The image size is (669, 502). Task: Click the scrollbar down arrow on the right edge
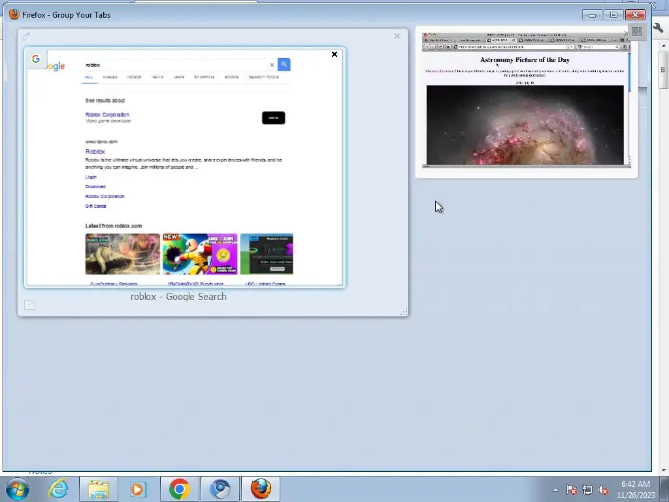pyautogui.click(x=664, y=470)
